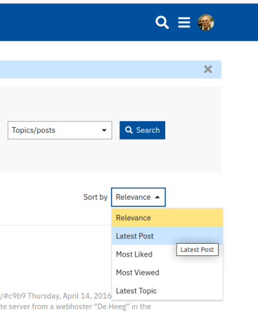The image size is (258, 336).
Task: Click the Latest Post tooltip
Action: pyautogui.click(x=197, y=250)
